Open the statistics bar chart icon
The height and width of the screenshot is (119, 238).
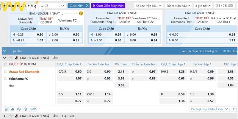(12, 109)
